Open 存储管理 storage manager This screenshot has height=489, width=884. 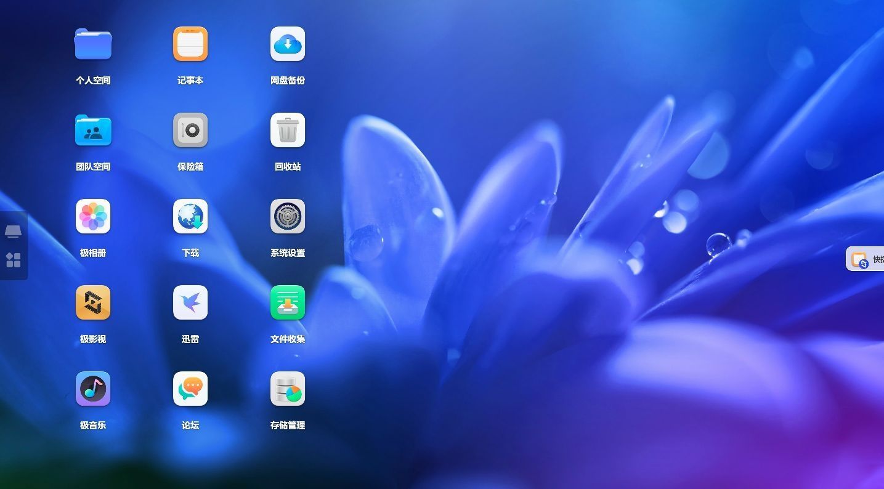(x=288, y=389)
